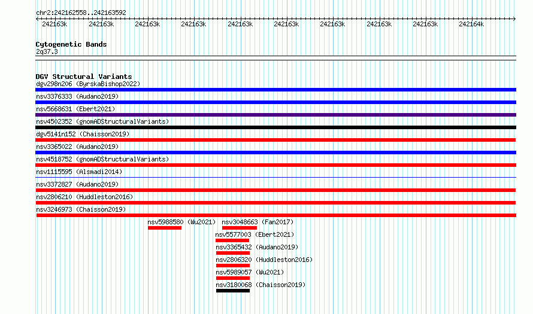Click nsv1115595 (Alsmadi2014) label
The width and height of the screenshot is (533, 314).
[79, 172]
